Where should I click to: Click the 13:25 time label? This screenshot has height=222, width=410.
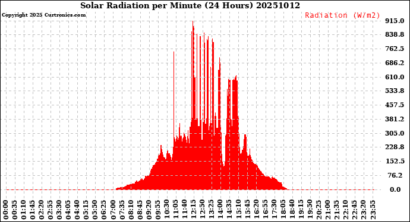(x=212, y=210)
